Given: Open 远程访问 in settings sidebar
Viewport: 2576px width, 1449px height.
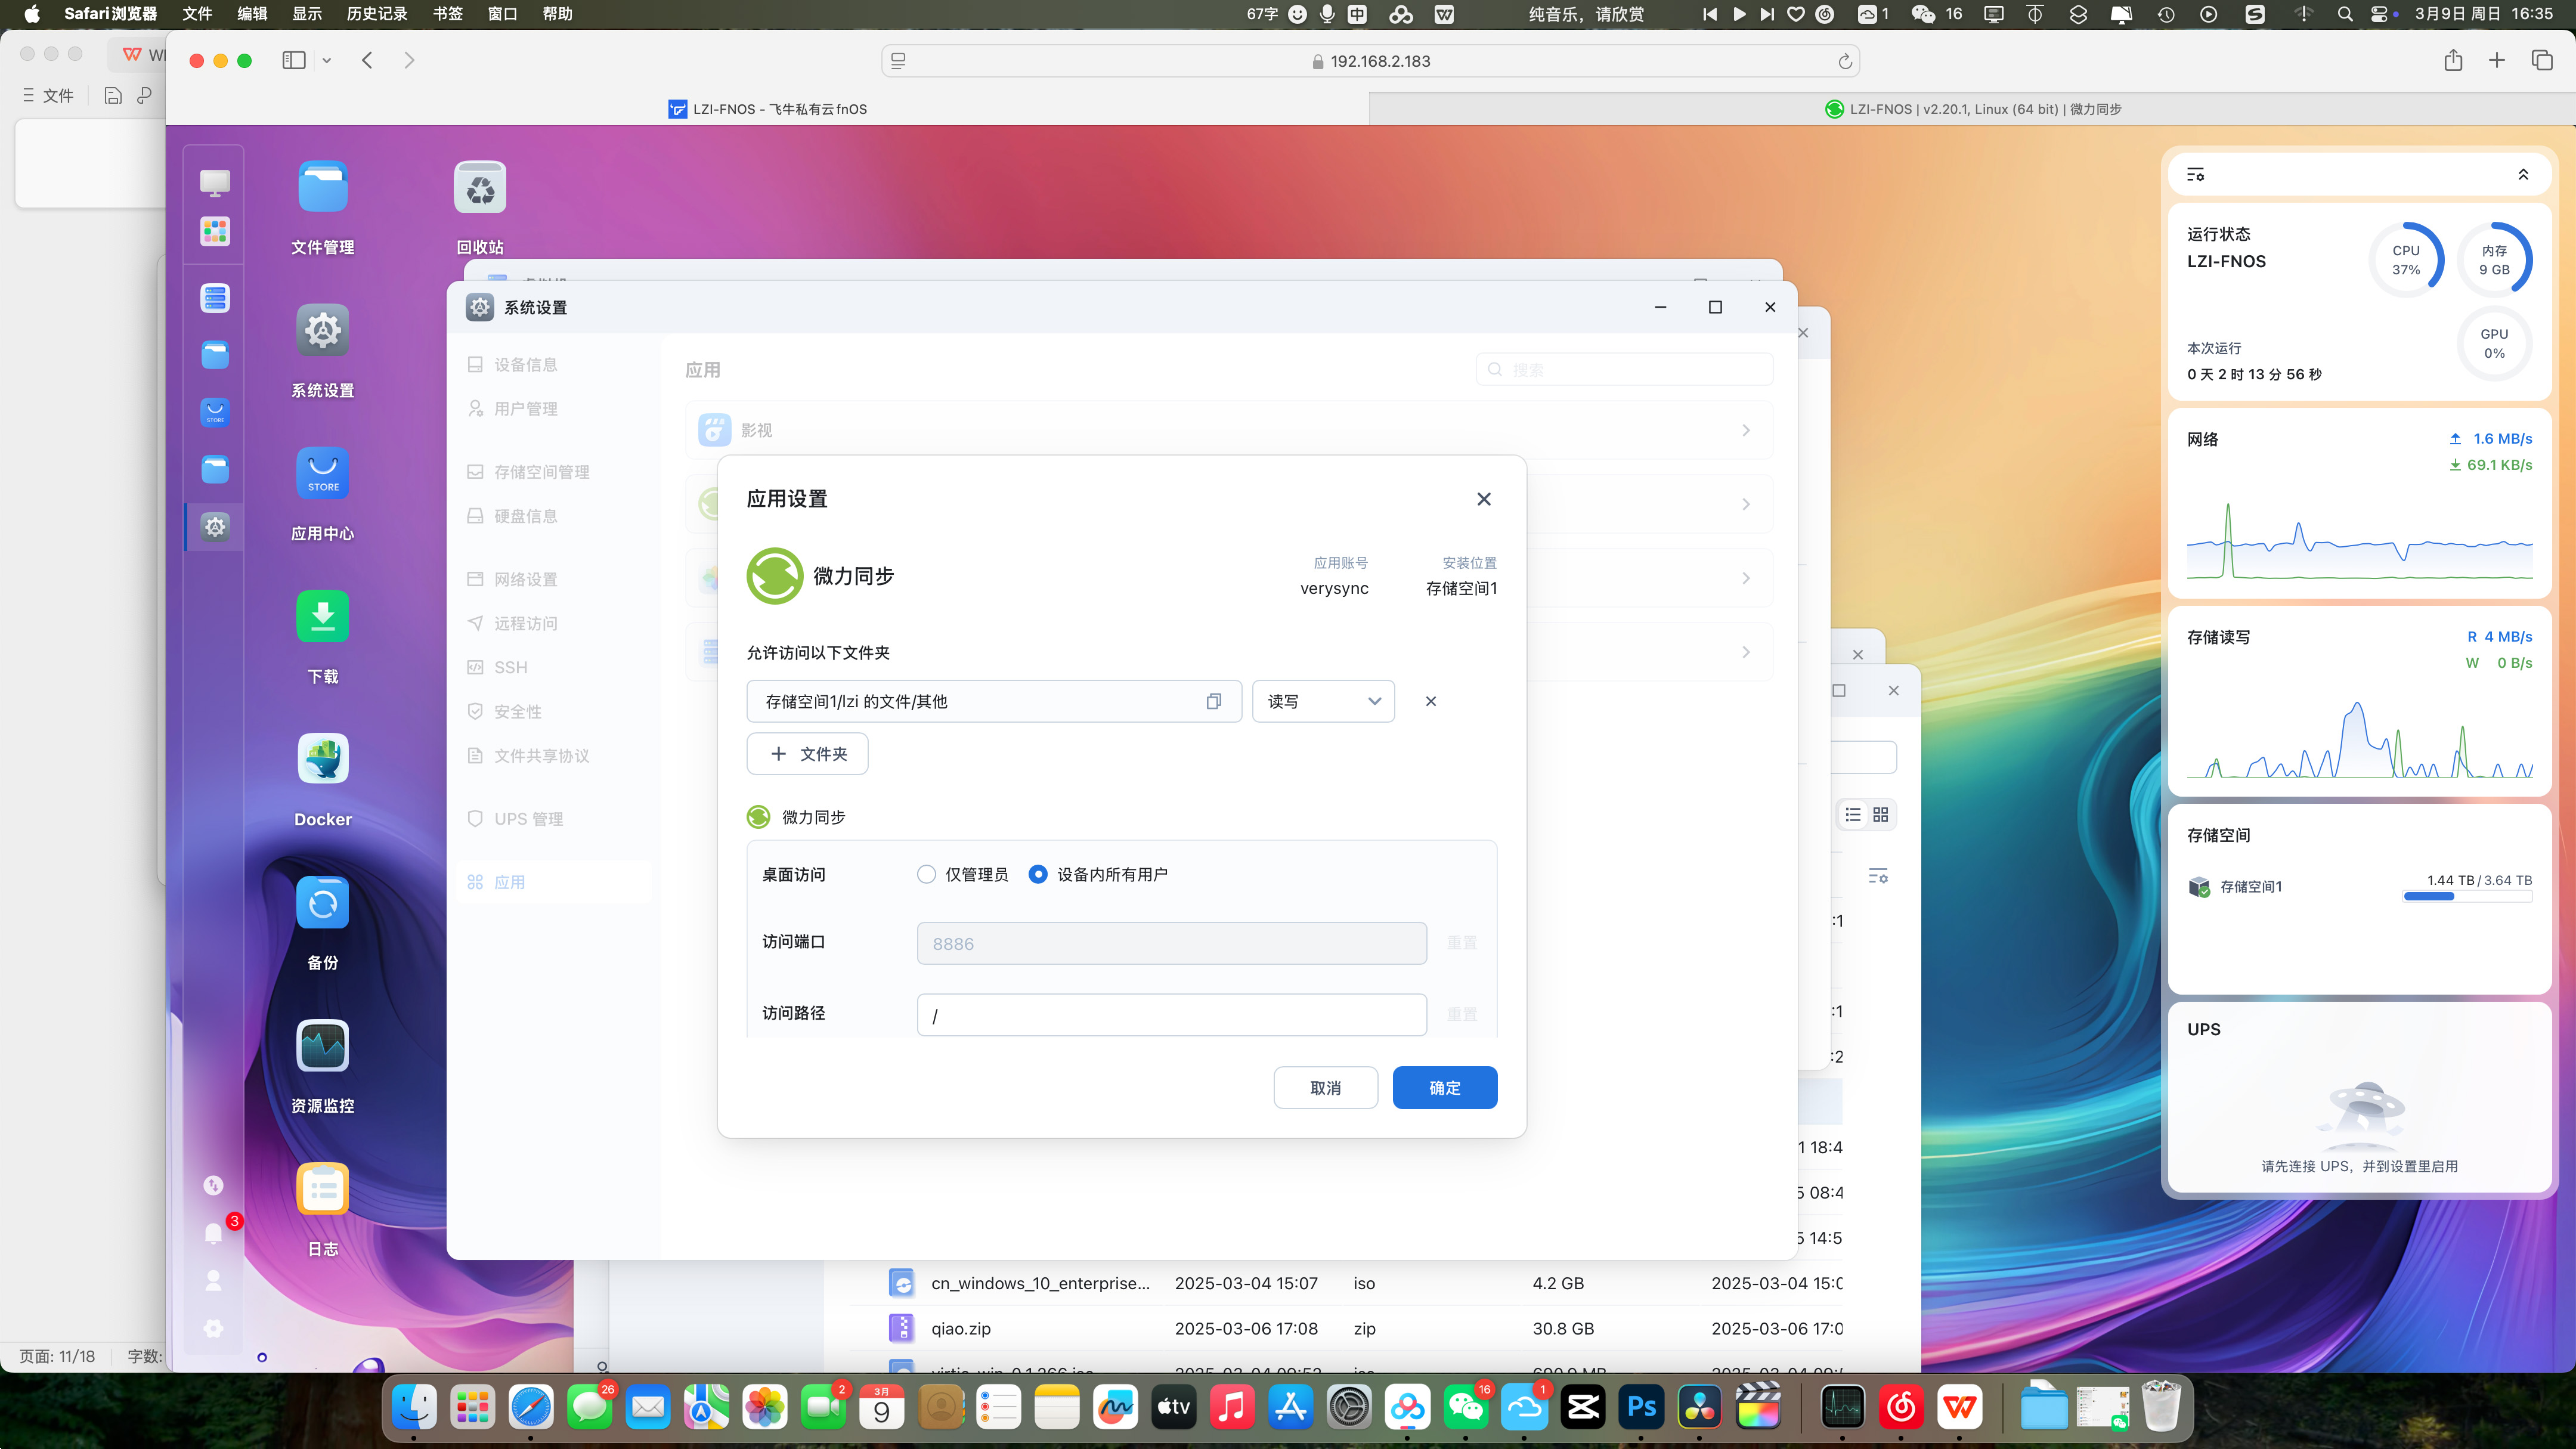Looking at the screenshot, I should (554, 624).
